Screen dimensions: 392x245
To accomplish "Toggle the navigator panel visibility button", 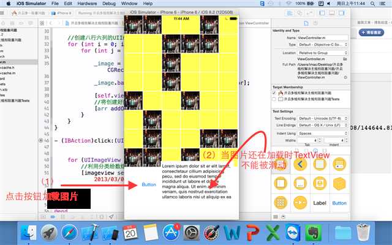I will click(322, 13).
